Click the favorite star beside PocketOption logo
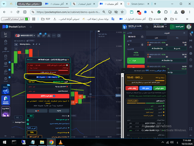 click(31, 27)
